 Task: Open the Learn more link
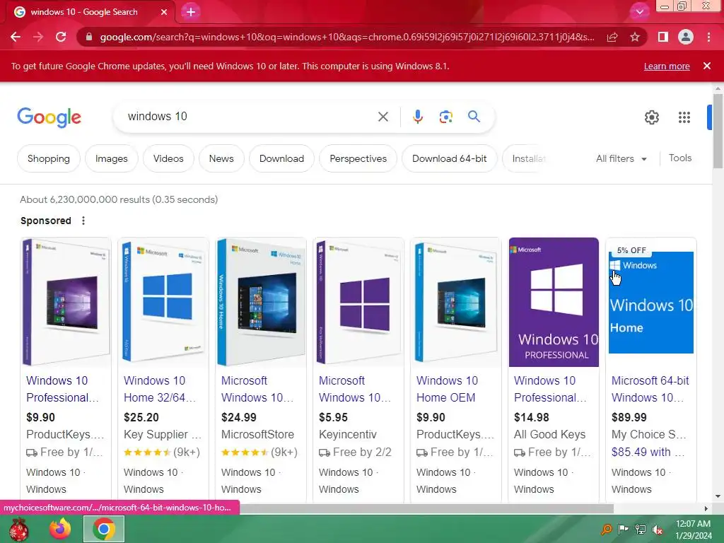pos(667,66)
